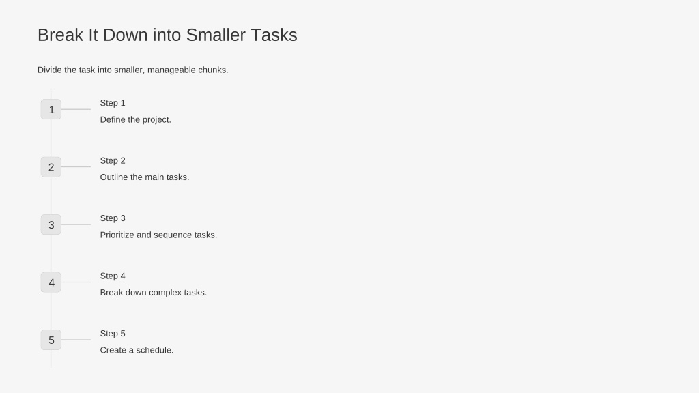Click the connector line beside badge 3

click(x=76, y=224)
